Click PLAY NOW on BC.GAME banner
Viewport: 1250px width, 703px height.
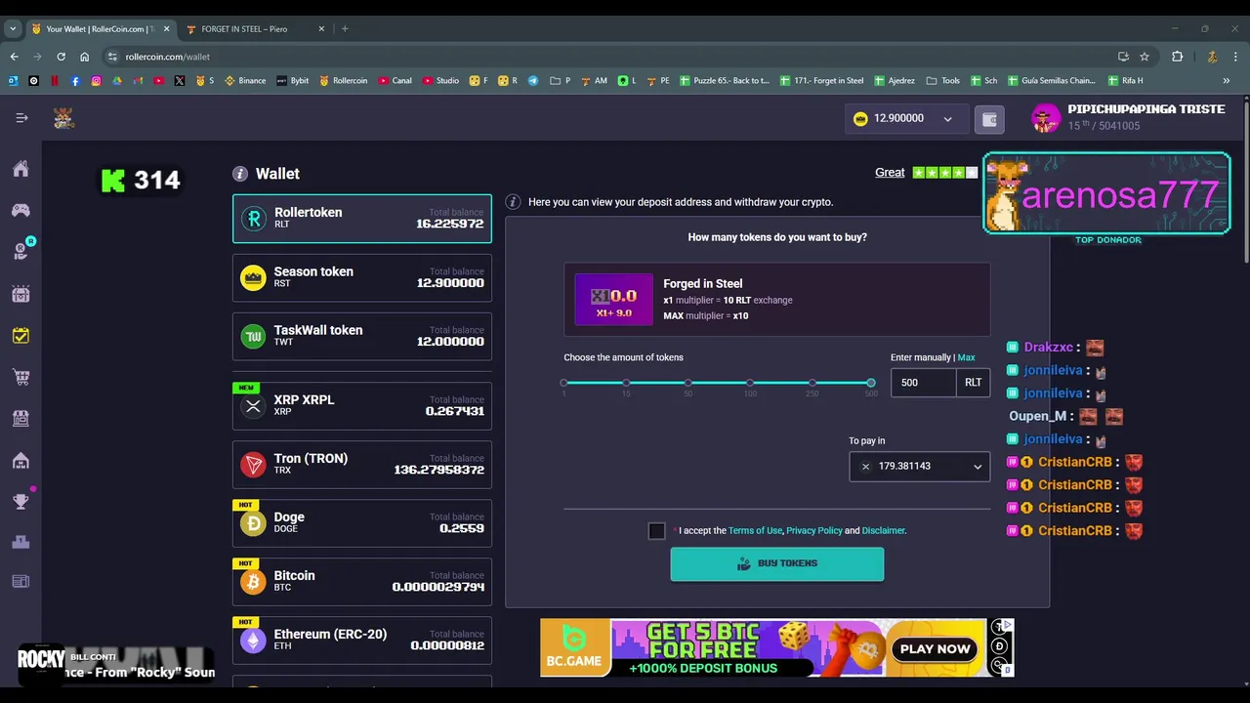point(936,649)
